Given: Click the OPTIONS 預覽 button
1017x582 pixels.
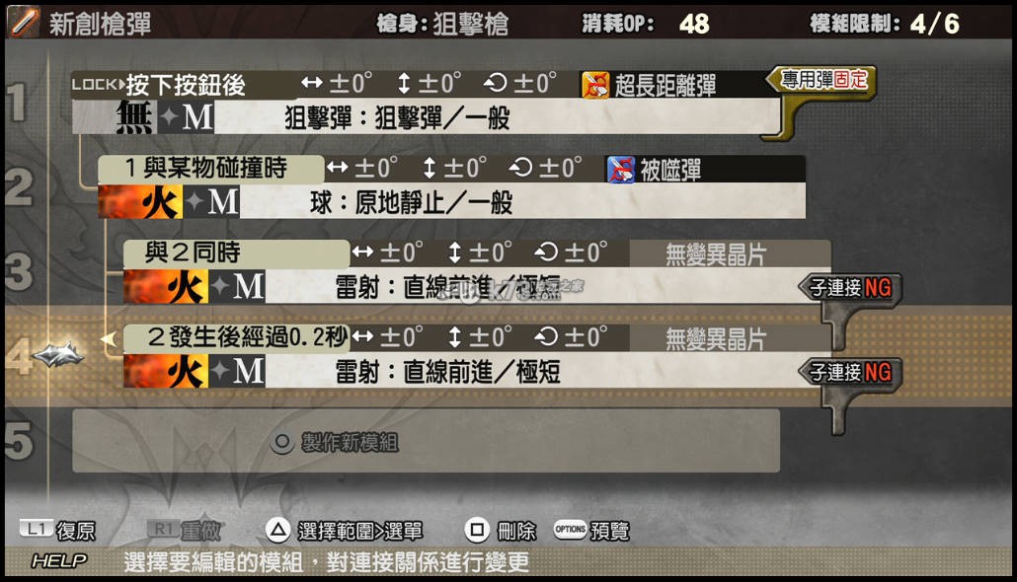Looking at the screenshot, I should (x=591, y=530).
